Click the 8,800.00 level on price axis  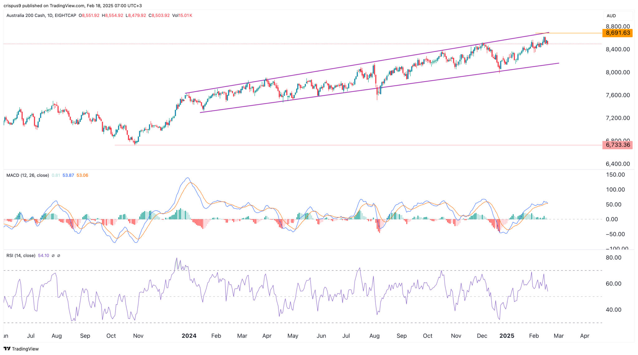(617, 26)
